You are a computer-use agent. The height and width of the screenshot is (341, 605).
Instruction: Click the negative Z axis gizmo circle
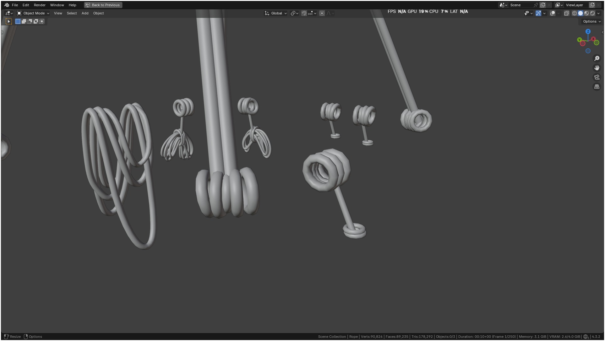(588, 51)
